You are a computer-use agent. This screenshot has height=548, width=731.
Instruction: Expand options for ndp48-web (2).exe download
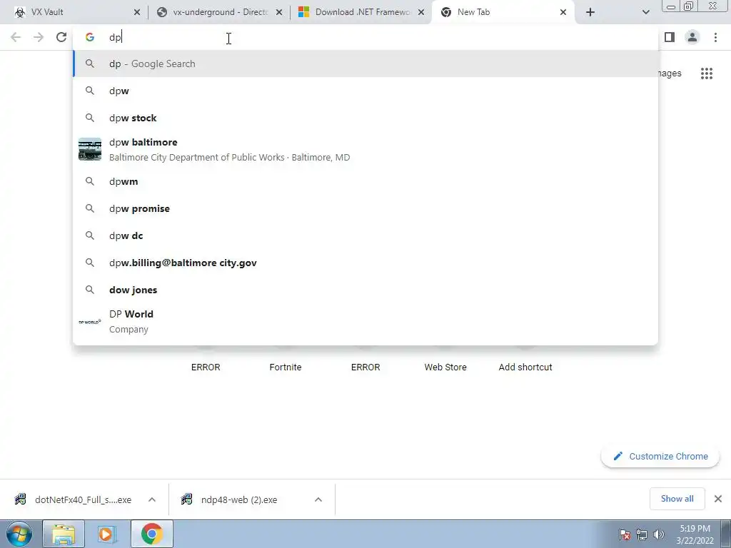click(x=318, y=499)
